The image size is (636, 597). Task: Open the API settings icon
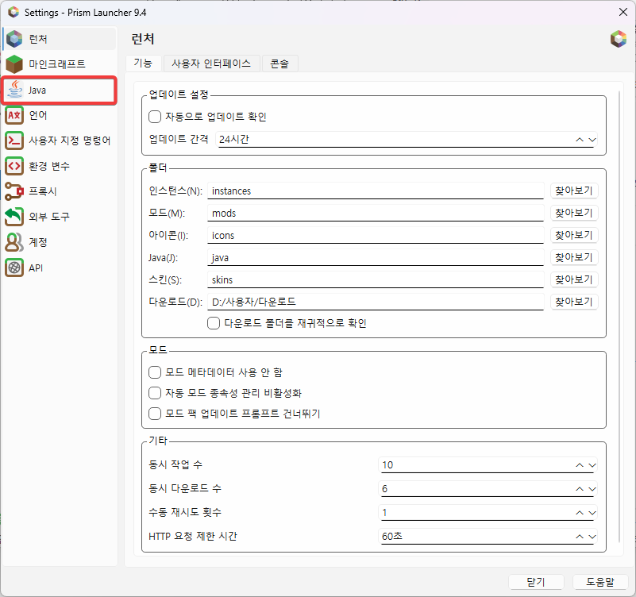(x=14, y=268)
